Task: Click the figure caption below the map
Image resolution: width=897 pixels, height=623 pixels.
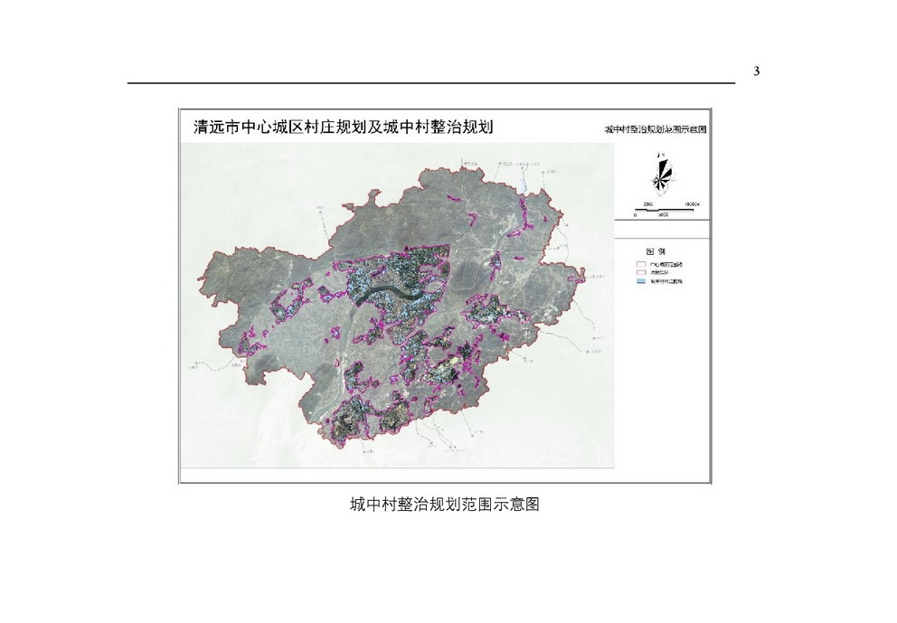Action: [x=445, y=505]
